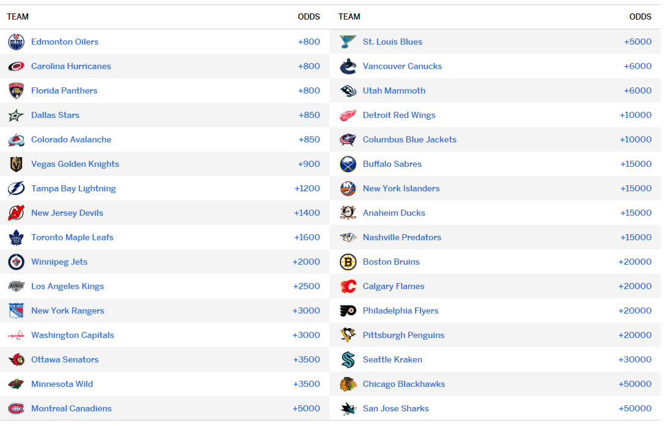This screenshot has width=668, height=426.
Task: Select the Tampa Bay Lightning link
Action: click(73, 188)
